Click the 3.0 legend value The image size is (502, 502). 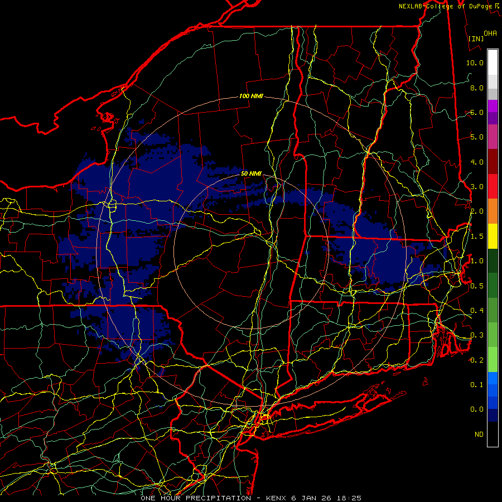click(477, 186)
